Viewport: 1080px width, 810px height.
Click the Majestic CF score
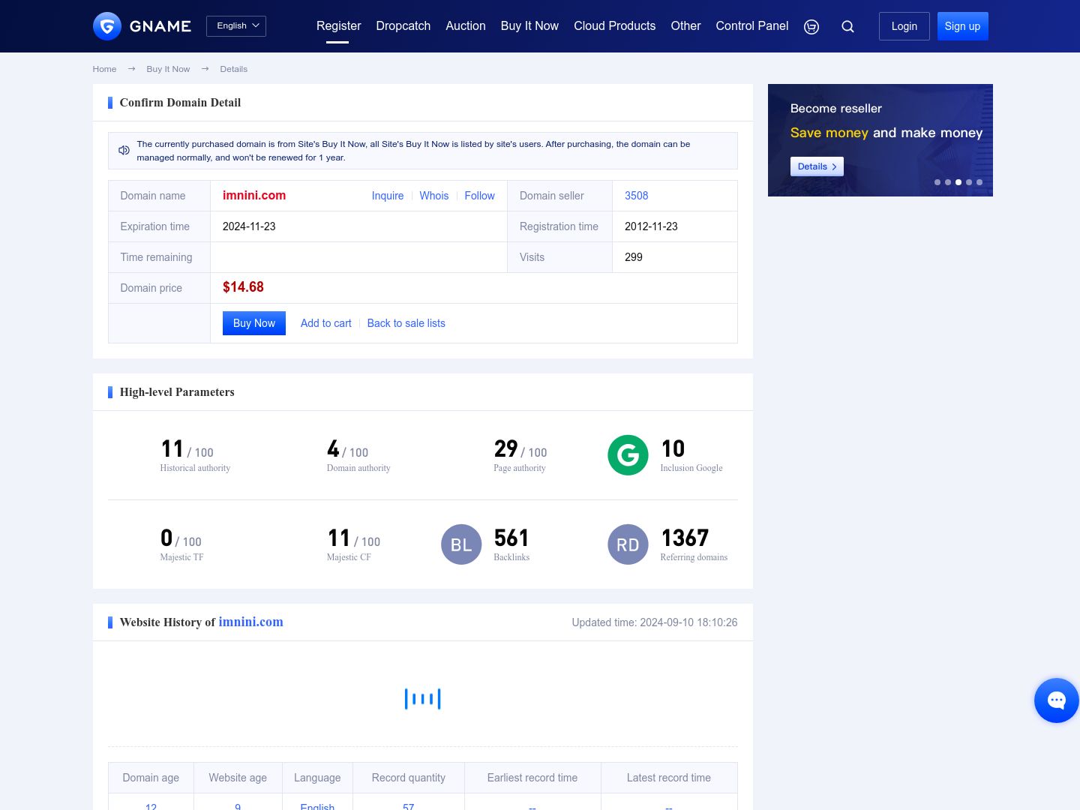[x=354, y=538]
